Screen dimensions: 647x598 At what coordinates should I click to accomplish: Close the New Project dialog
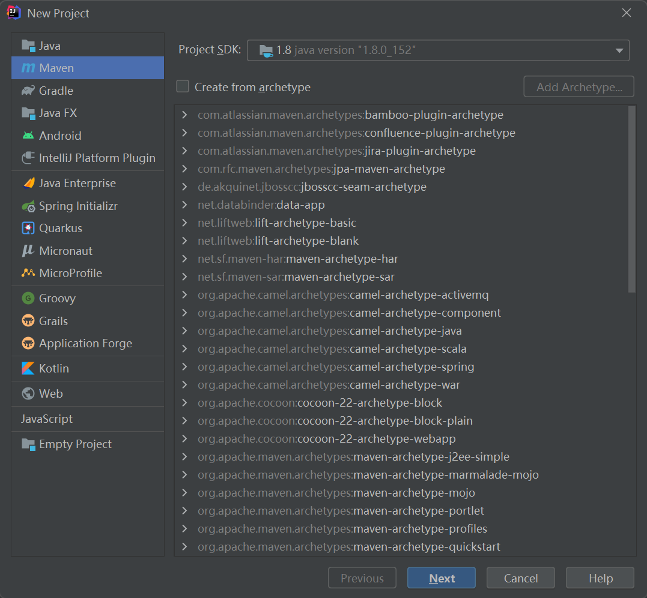click(627, 13)
